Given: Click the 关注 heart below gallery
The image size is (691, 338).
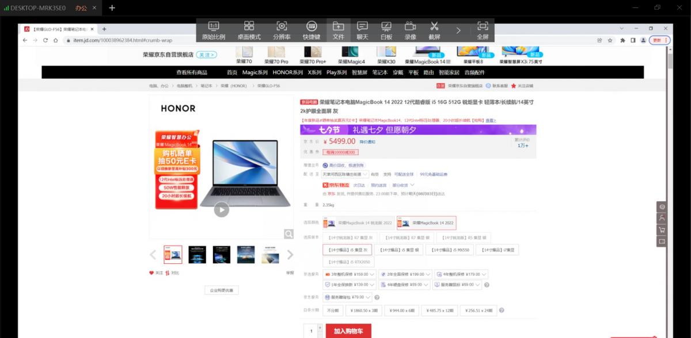Looking at the screenshot, I should point(156,273).
